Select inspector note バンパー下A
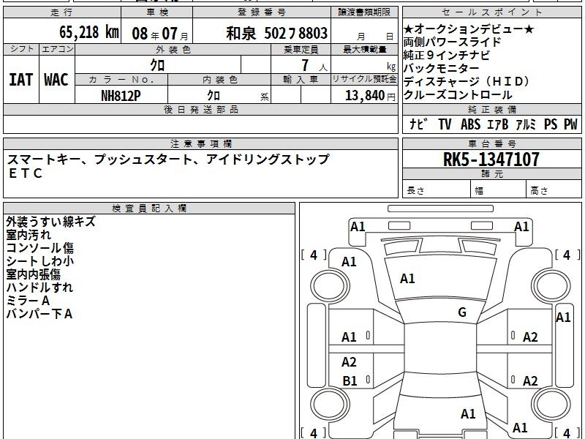The height and width of the screenshot is (439, 585). (39, 314)
